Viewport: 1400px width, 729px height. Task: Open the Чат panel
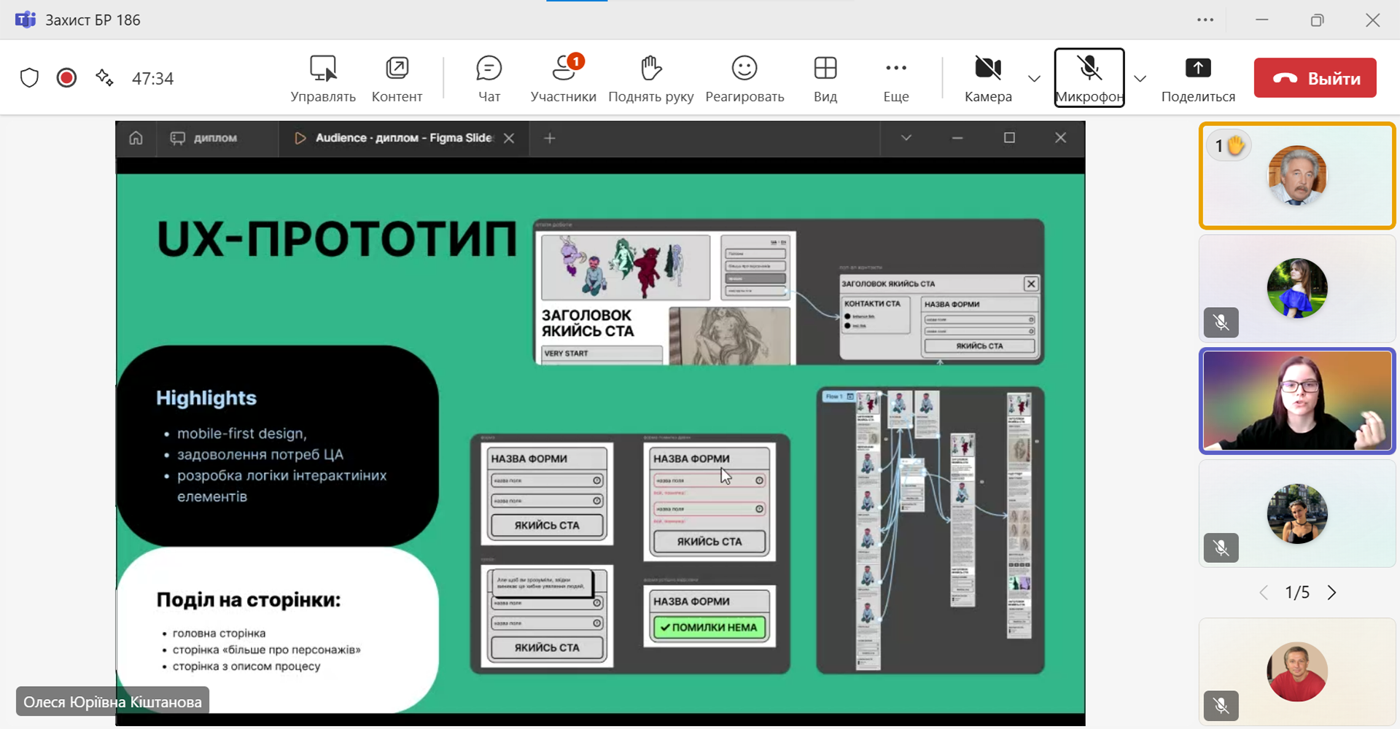click(x=489, y=78)
